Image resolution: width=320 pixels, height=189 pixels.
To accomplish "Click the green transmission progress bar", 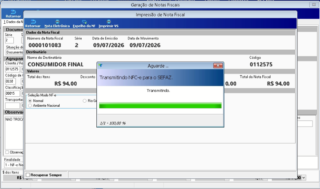I will coord(160,106).
